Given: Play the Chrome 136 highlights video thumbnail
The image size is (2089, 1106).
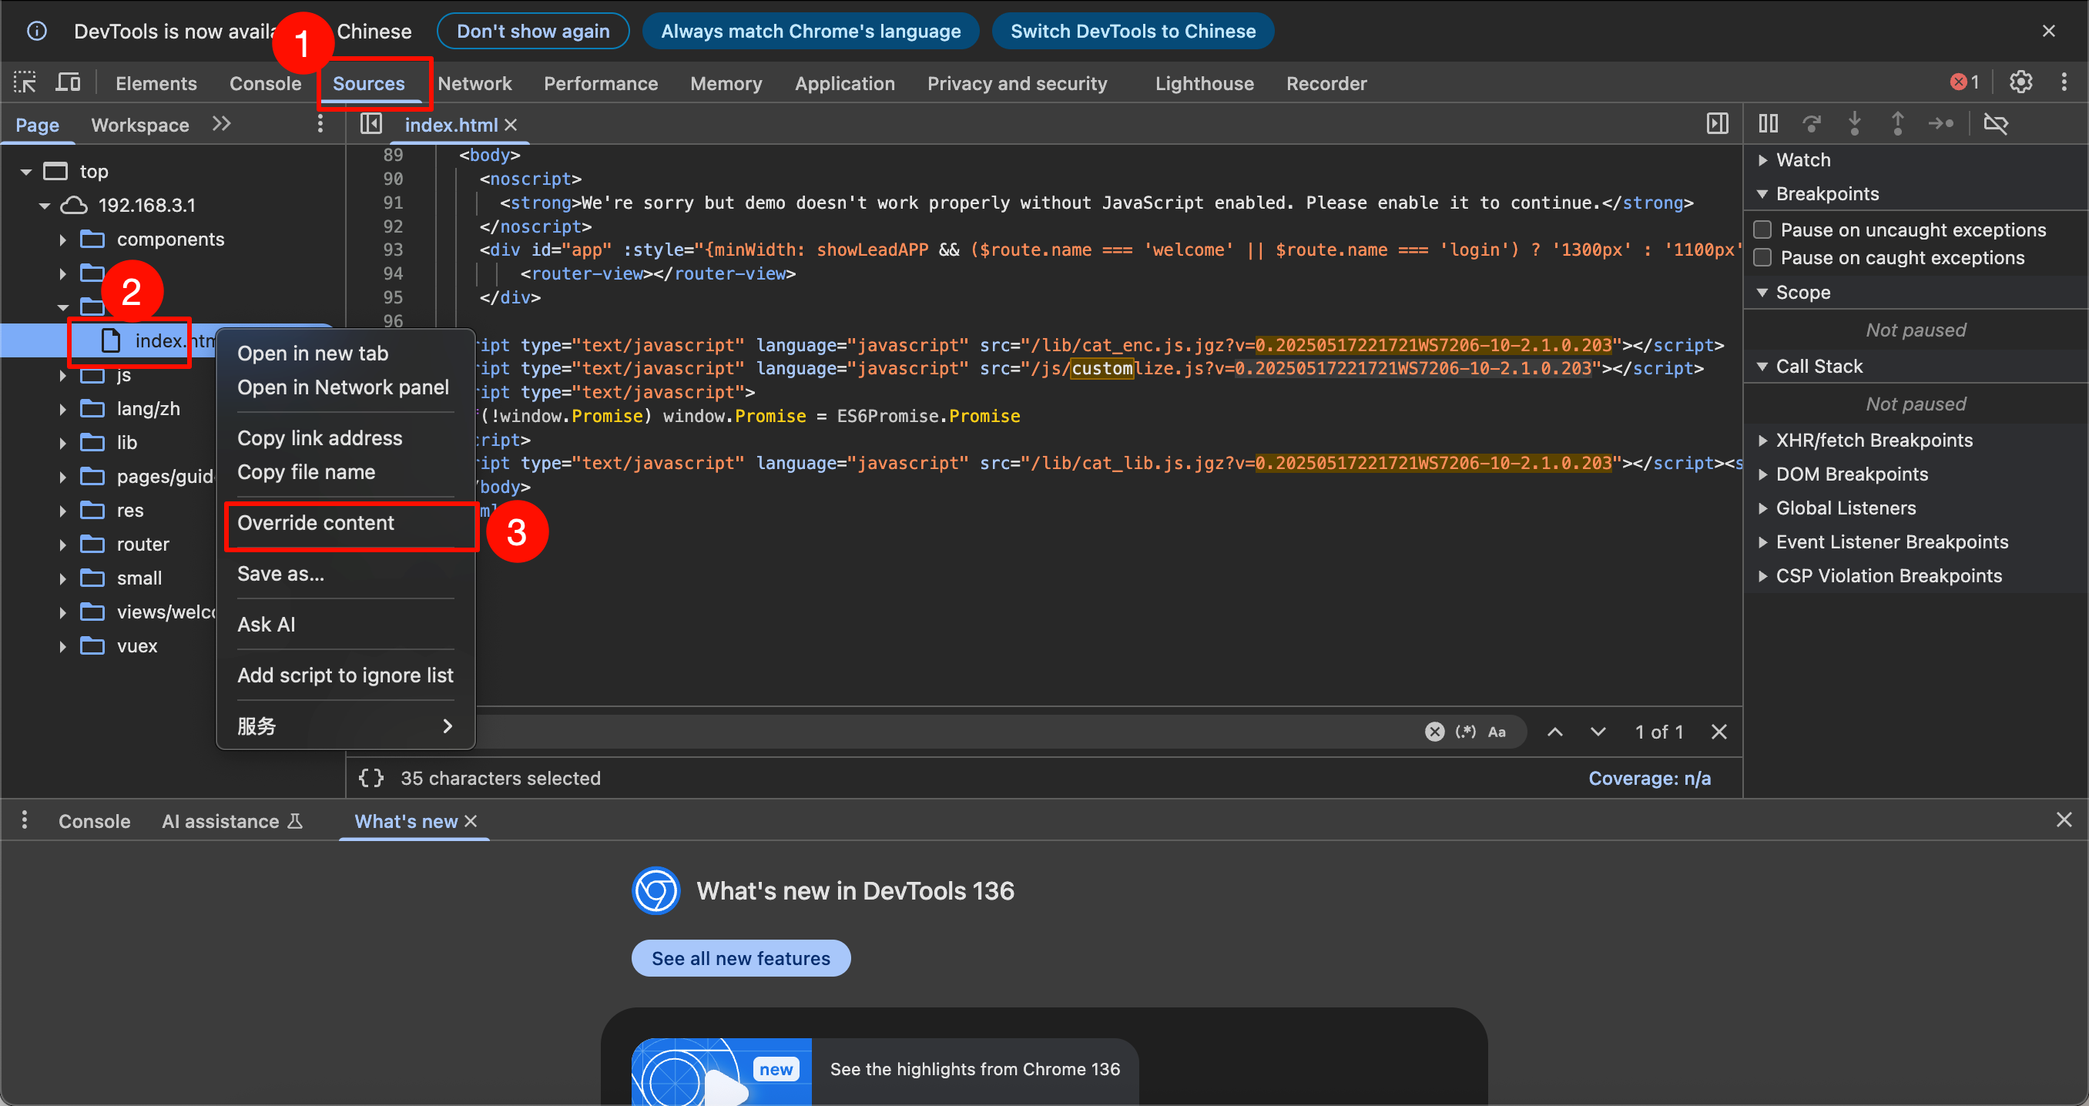Looking at the screenshot, I should tap(721, 1071).
